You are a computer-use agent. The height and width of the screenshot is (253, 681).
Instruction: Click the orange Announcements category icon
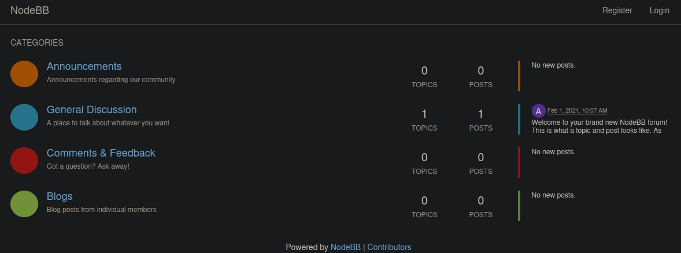point(24,74)
